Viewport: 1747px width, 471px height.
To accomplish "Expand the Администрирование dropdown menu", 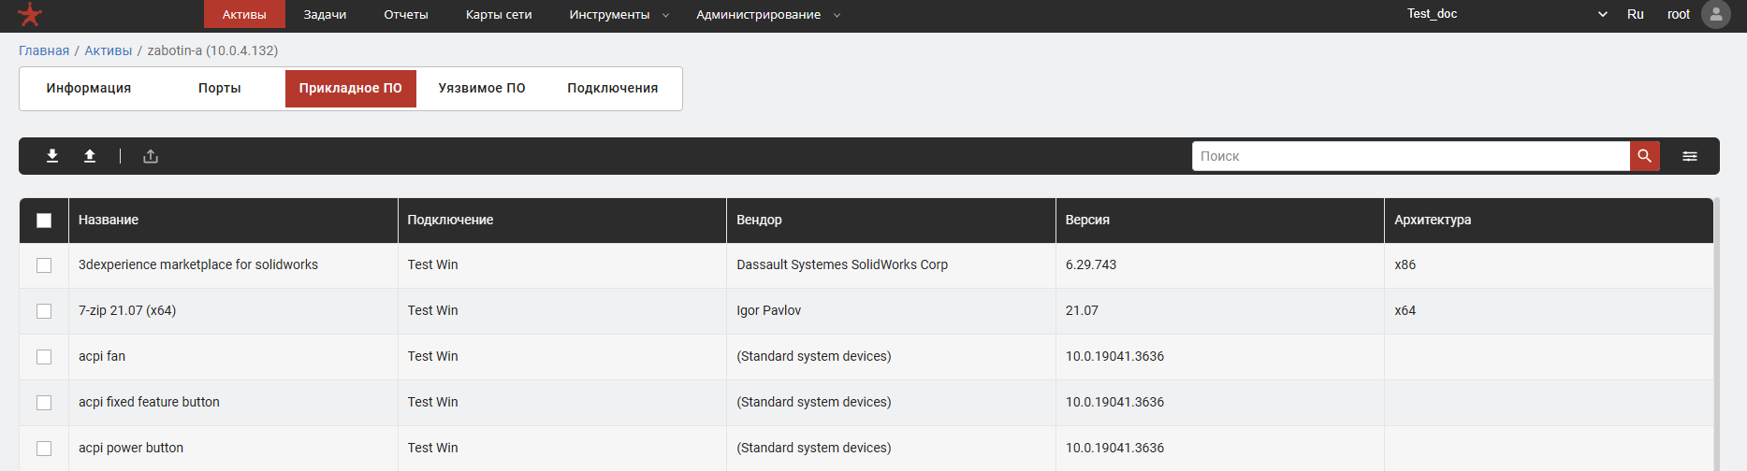I will (x=767, y=15).
